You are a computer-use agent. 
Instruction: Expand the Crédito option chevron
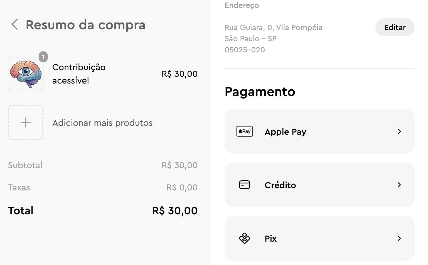tap(399, 185)
